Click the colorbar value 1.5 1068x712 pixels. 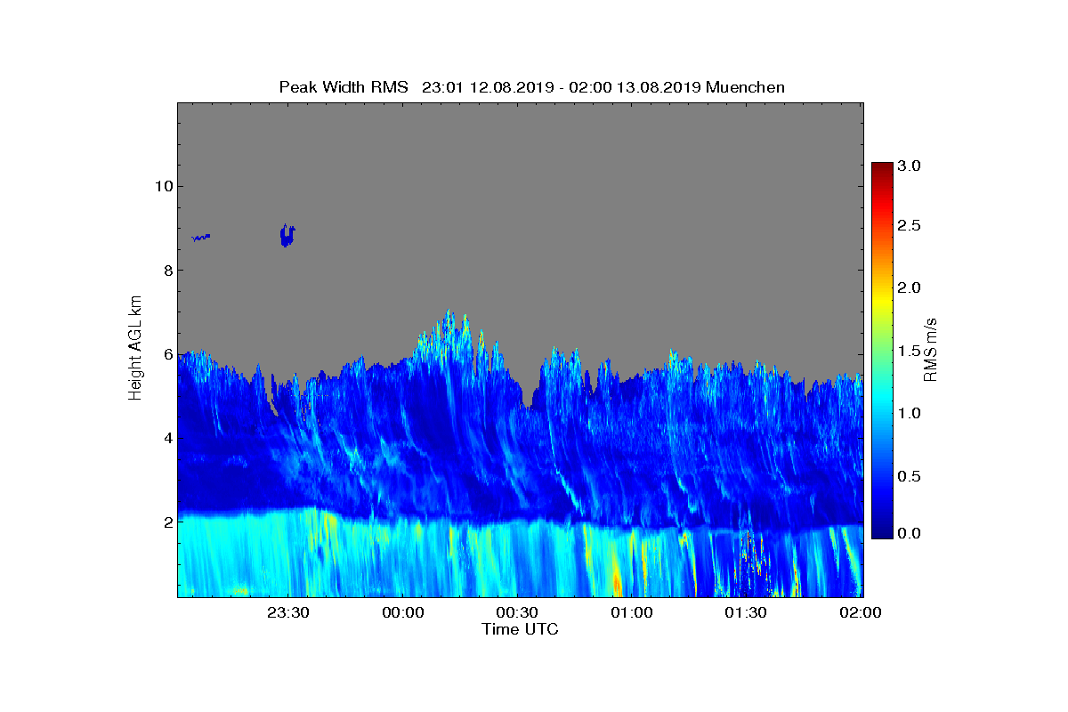[909, 352]
